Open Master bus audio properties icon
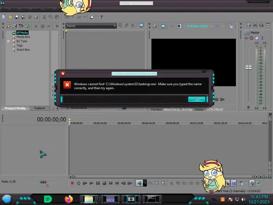 [x=249, y=25]
